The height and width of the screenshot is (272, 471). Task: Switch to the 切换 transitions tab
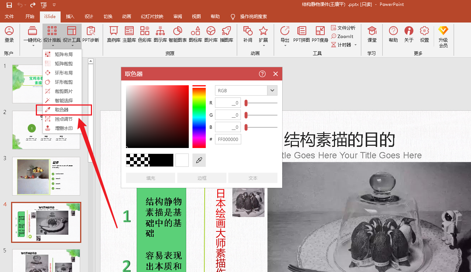(x=108, y=17)
